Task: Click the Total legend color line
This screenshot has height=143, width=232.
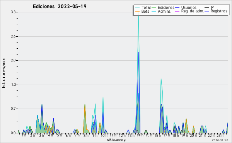Action: coord(137,8)
